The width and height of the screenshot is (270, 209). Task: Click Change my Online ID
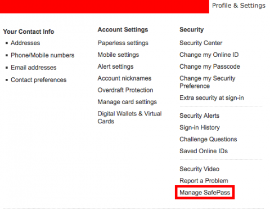pos(209,55)
